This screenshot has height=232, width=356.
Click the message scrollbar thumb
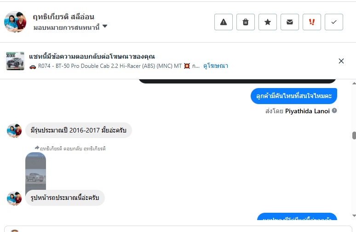click(354, 135)
